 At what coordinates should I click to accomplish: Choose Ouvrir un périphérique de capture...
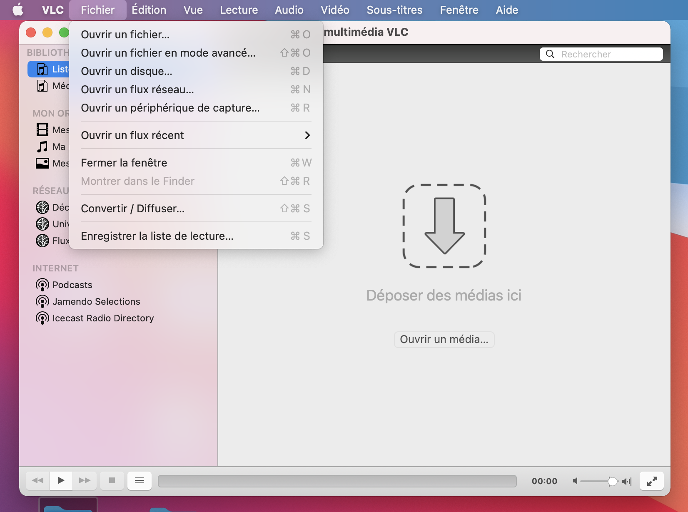196,108
